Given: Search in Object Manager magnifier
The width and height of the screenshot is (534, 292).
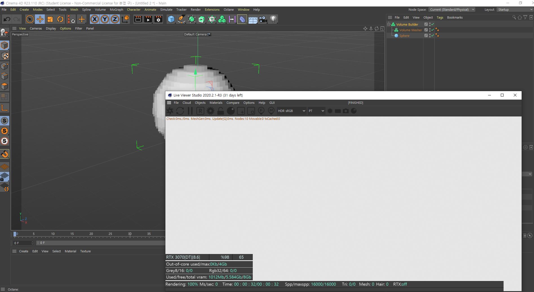Looking at the screenshot, I should click(x=514, y=17).
